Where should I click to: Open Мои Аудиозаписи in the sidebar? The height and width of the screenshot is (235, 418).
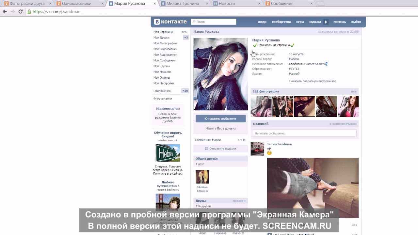165,55
